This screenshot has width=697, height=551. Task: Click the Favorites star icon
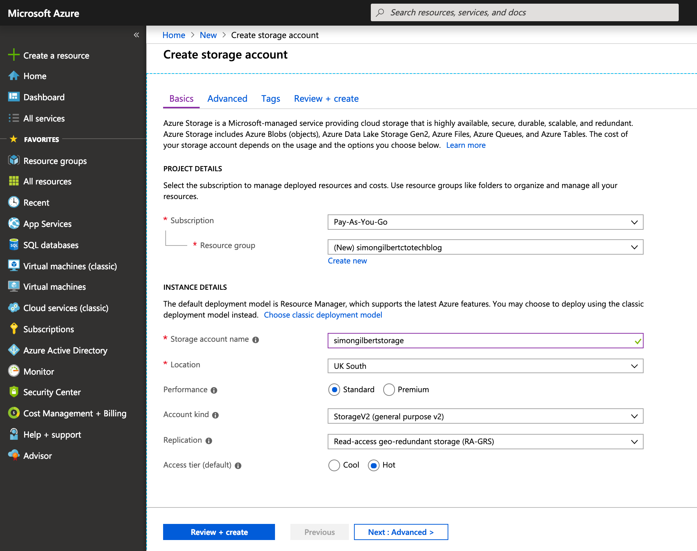[x=14, y=139]
